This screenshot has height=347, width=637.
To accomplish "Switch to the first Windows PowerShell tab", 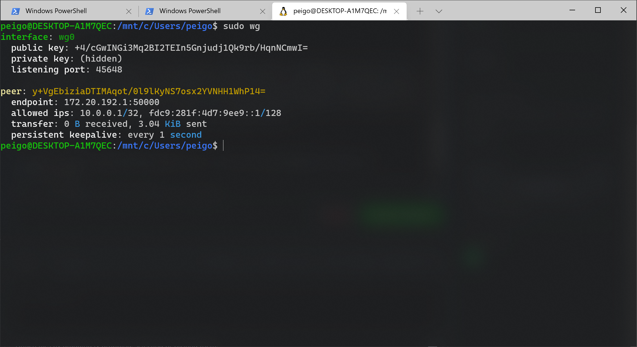I will [56, 11].
